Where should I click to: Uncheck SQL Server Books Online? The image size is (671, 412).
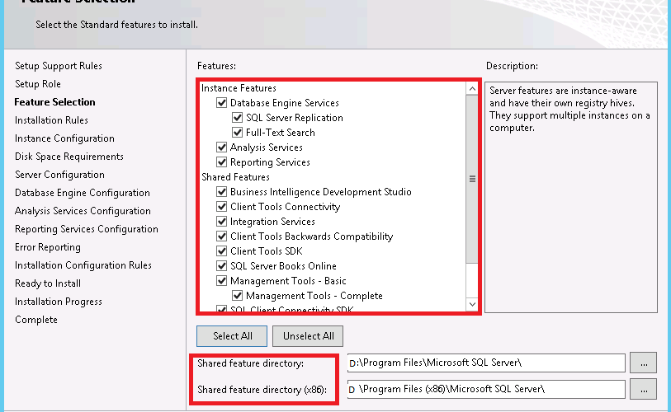point(222,266)
